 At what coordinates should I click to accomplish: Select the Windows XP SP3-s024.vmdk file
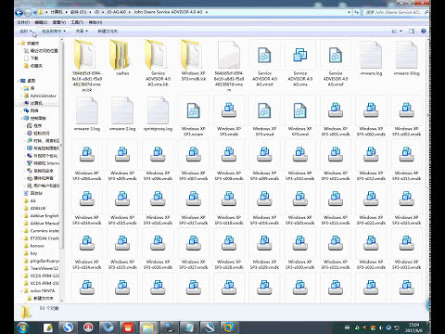[x=87, y=249]
